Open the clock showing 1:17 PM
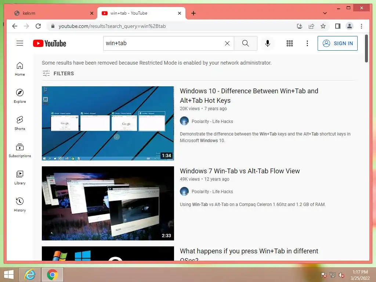 click(x=360, y=275)
